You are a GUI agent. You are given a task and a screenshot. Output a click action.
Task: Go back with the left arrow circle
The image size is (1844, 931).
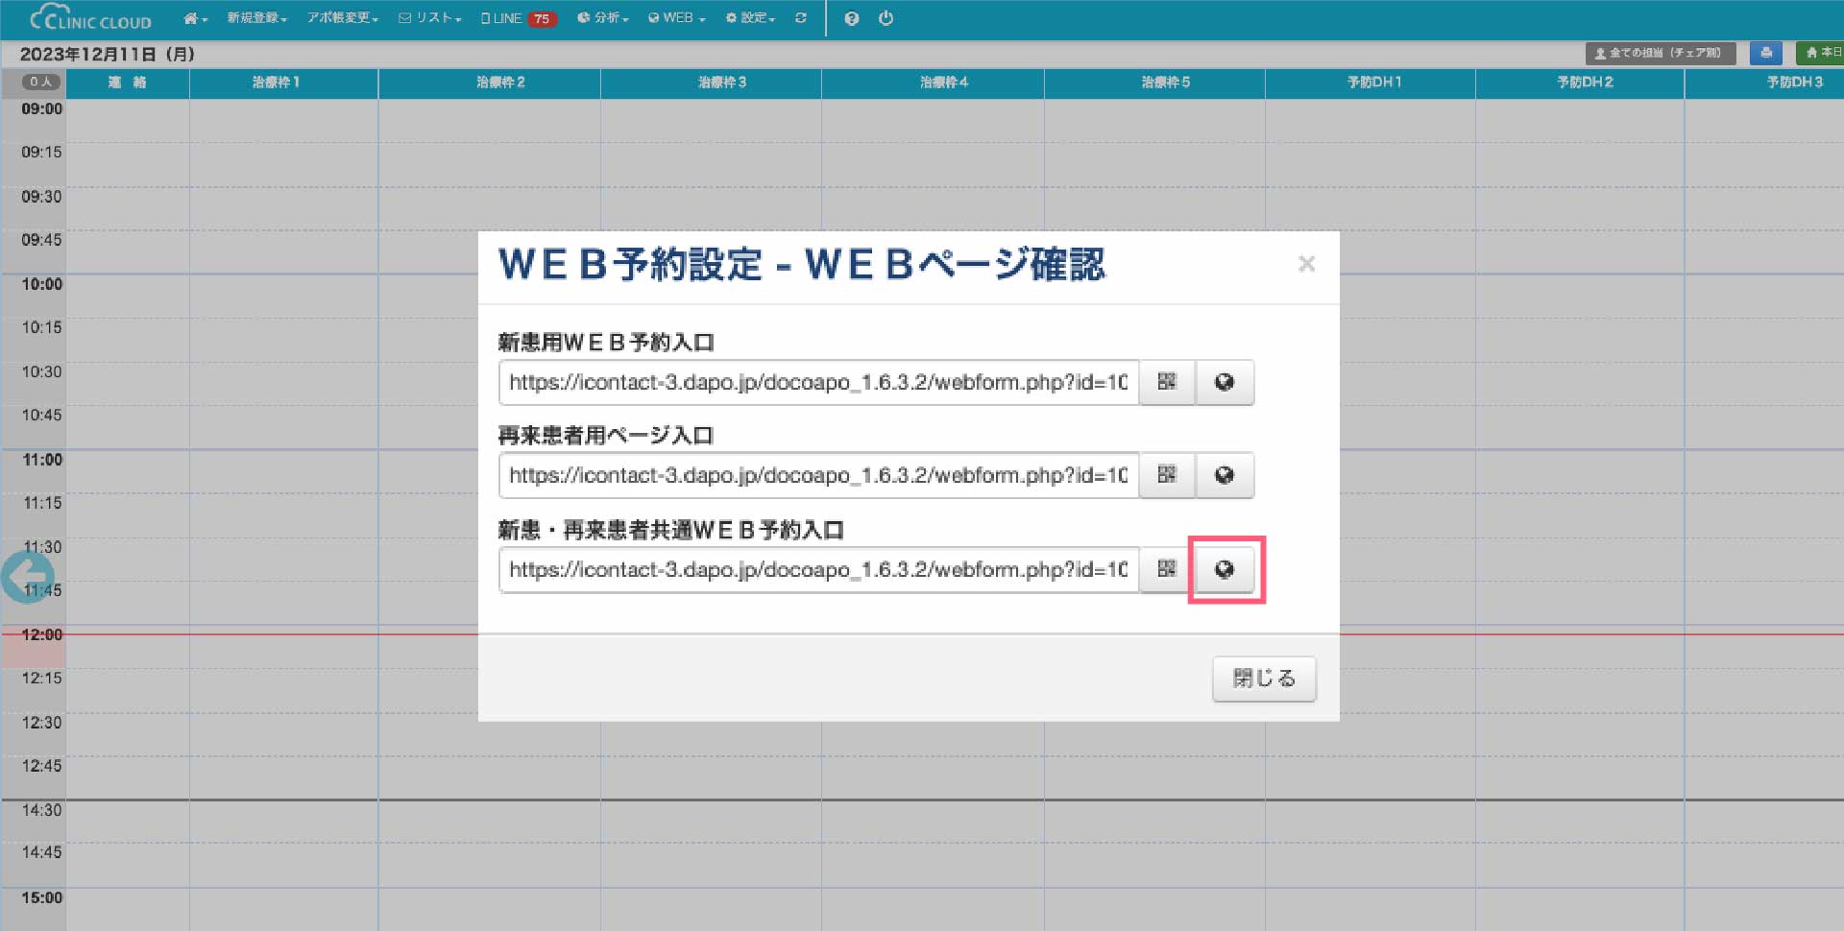(x=27, y=577)
